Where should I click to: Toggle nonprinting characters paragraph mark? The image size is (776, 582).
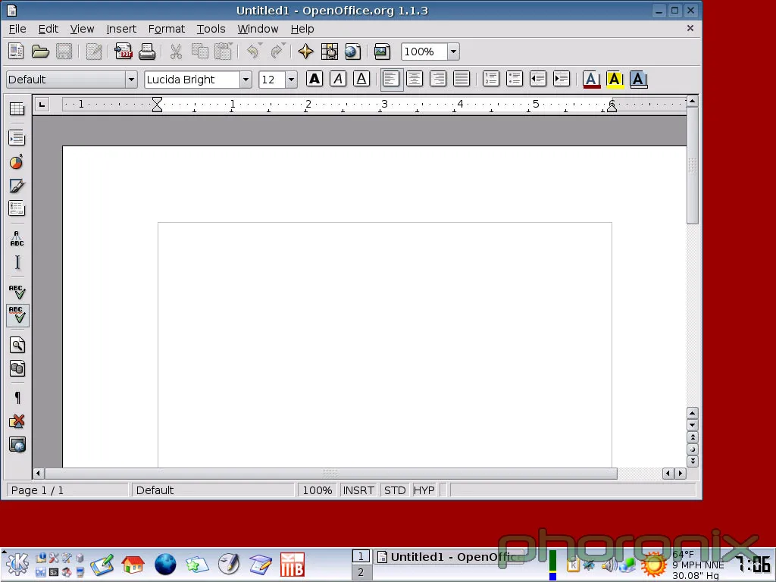[17, 397]
